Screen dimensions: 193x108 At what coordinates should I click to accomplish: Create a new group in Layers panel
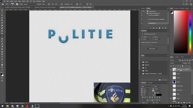click(184, 103)
